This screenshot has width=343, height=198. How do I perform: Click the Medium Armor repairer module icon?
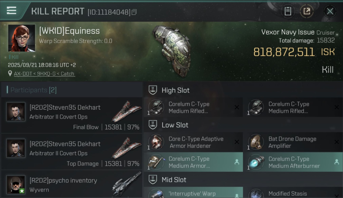click(156, 162)
